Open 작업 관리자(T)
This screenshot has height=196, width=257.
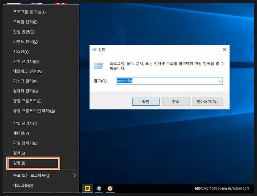point(25,123)
